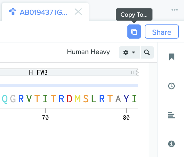Click the position 80 ruler marker

pos(126,117)
